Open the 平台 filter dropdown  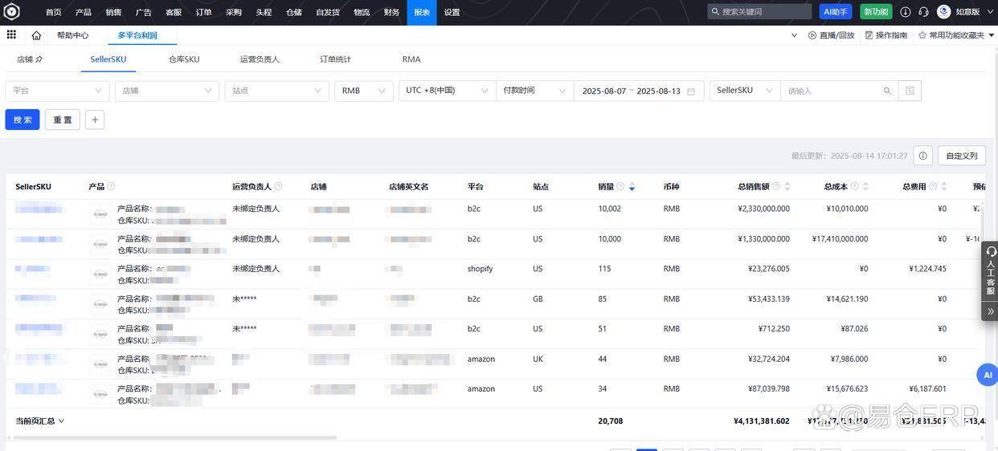coord(57,91)
